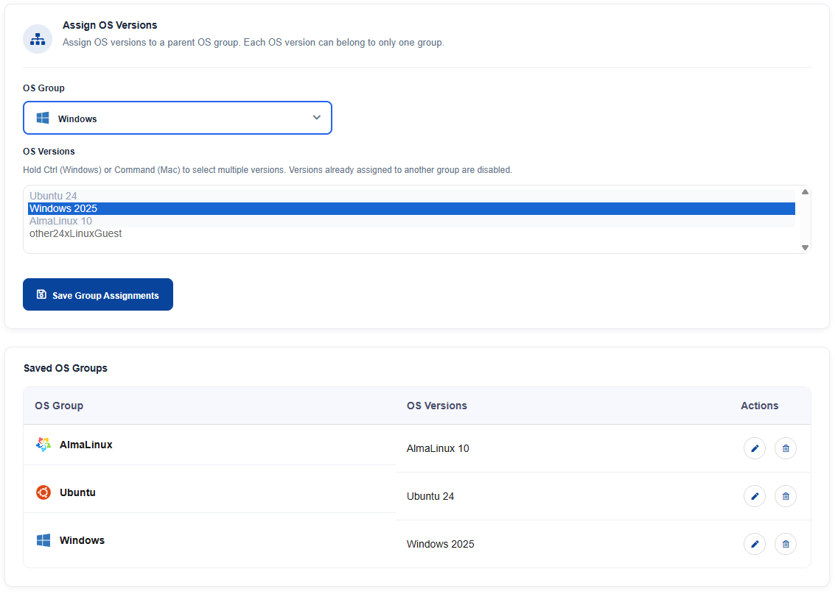Edit the AlmaLinux group with pencil icon
This screenshot has height=594, width=835.
tap(755, 448)
